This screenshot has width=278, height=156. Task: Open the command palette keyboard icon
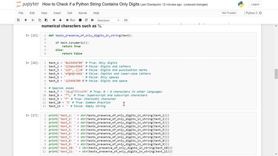coord(126,20)
